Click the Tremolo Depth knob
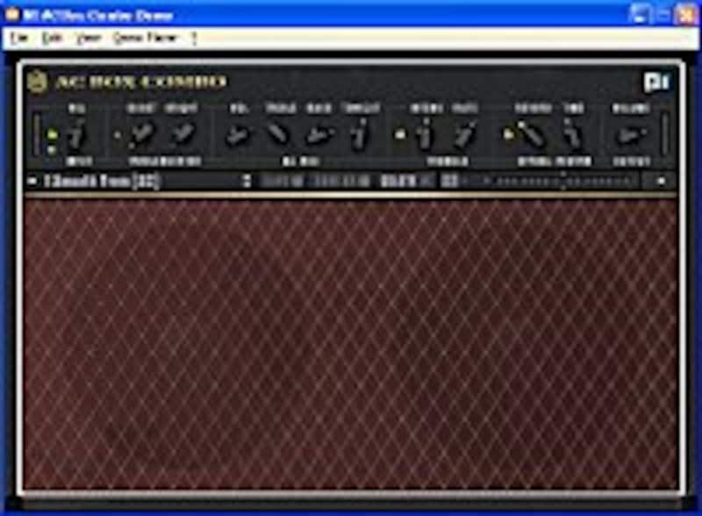The height and width of the screenshot is (516, 702). click(x=464, y=135)
